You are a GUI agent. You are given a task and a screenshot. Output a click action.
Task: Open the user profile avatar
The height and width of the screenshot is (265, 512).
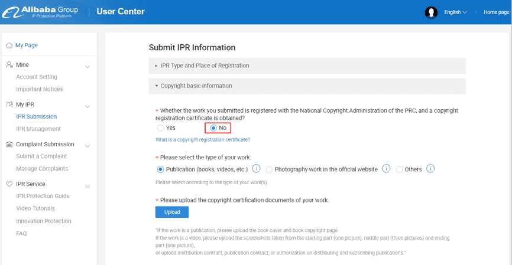coord(431,12)
